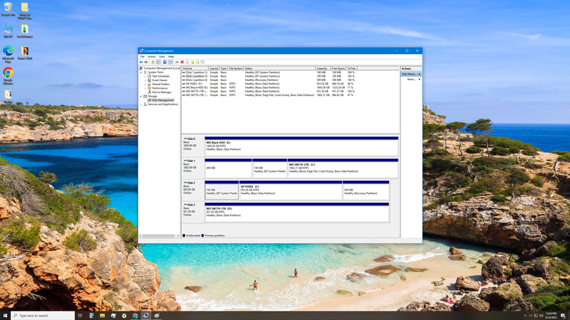This screenshot has height=320, width=570.
Task: Sort by the File System column header
Action: tap(236, 68)
